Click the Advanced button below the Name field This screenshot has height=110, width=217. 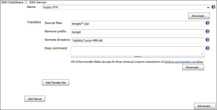[199, 16]
